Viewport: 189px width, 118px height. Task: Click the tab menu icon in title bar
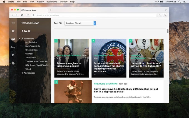[166, 10]
